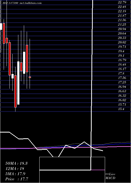The height and width of the screenshot is (183, 131).
Task: Click the 21.25 price axis label
Action: pyautogui.click(x=122, y=25)
